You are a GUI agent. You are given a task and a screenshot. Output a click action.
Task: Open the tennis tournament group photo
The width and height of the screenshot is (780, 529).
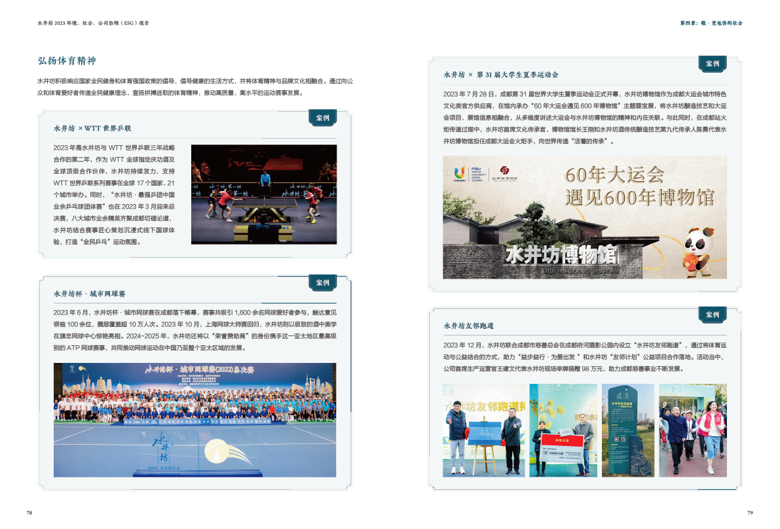click(195, 418)
